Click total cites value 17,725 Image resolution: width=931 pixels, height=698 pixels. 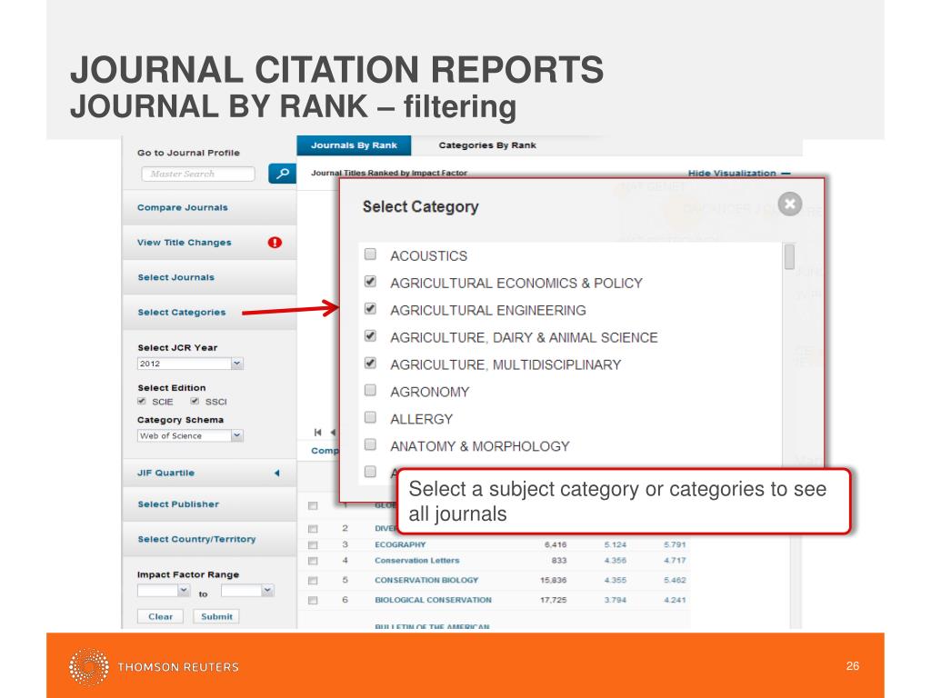pos(554,600)
